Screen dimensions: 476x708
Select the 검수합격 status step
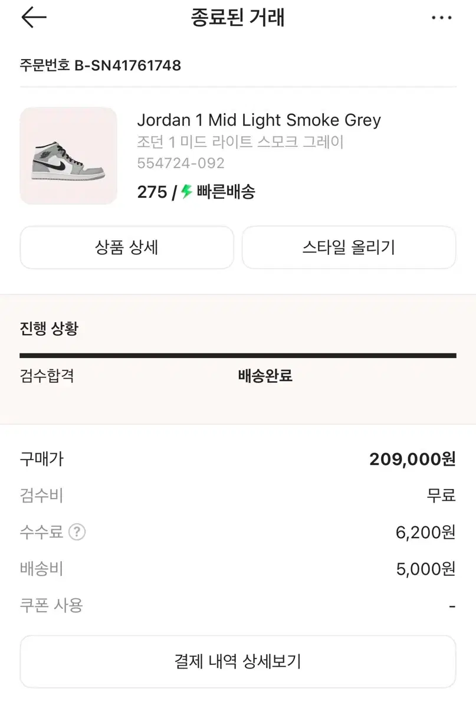[47, 376]
